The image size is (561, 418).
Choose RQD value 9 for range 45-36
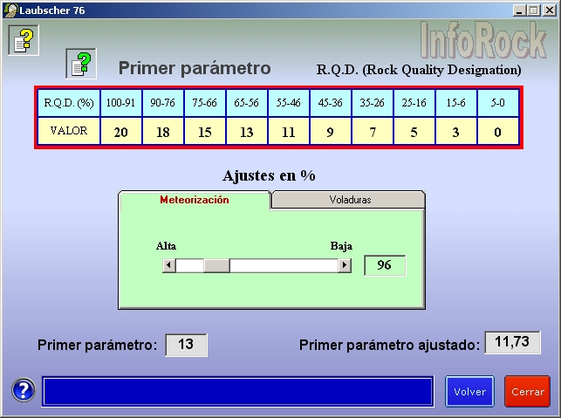click(x=330, y=132)
